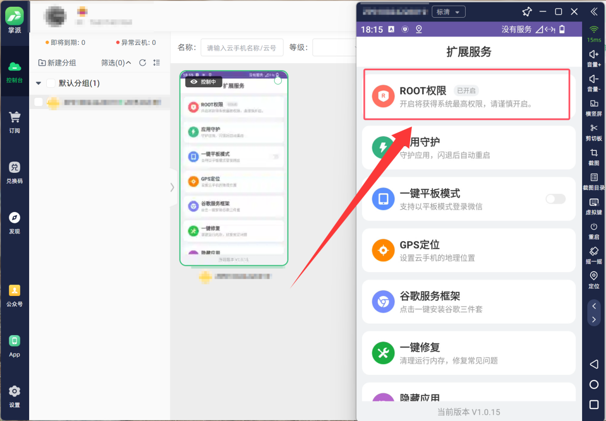
Task: Open the 截图目录 screenshot folder
Action: (x=594, y=181)
